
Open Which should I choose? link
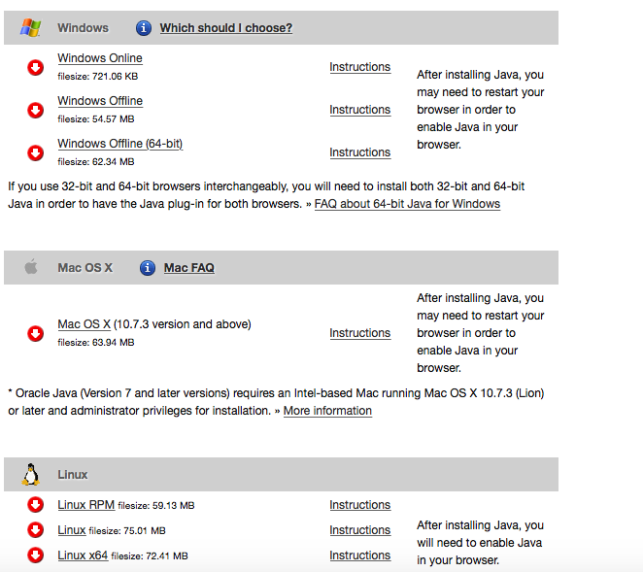click(225, 27)
